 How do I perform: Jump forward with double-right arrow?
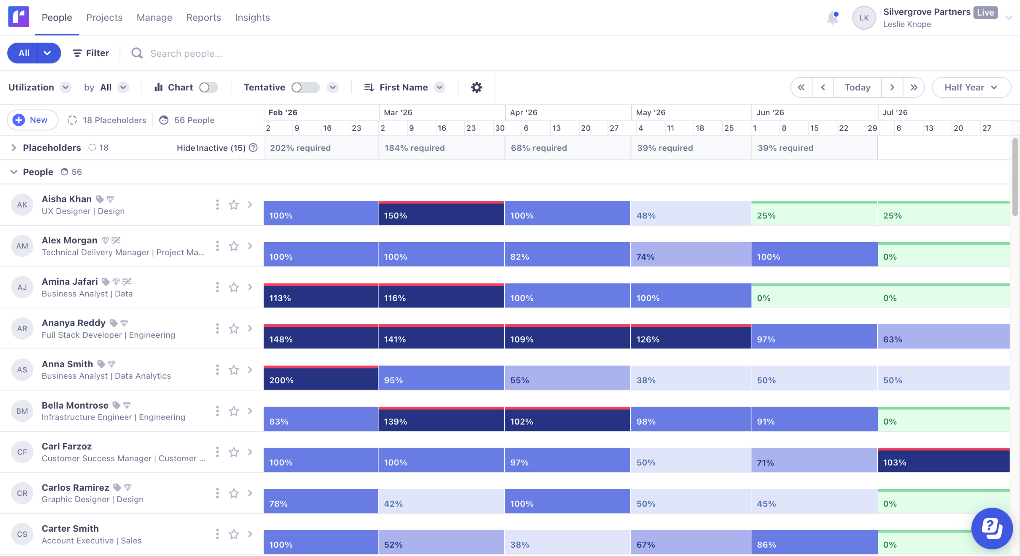tap(914, 87)
